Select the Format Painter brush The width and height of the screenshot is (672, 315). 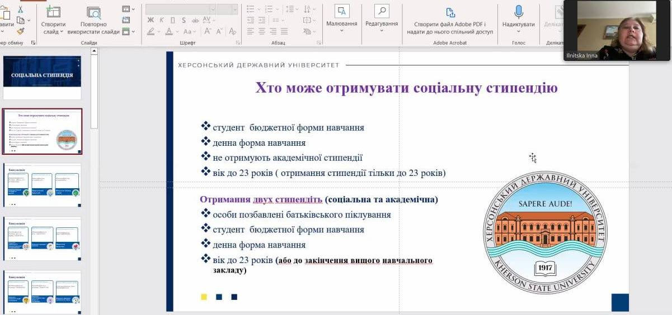[x=20, y=32]
